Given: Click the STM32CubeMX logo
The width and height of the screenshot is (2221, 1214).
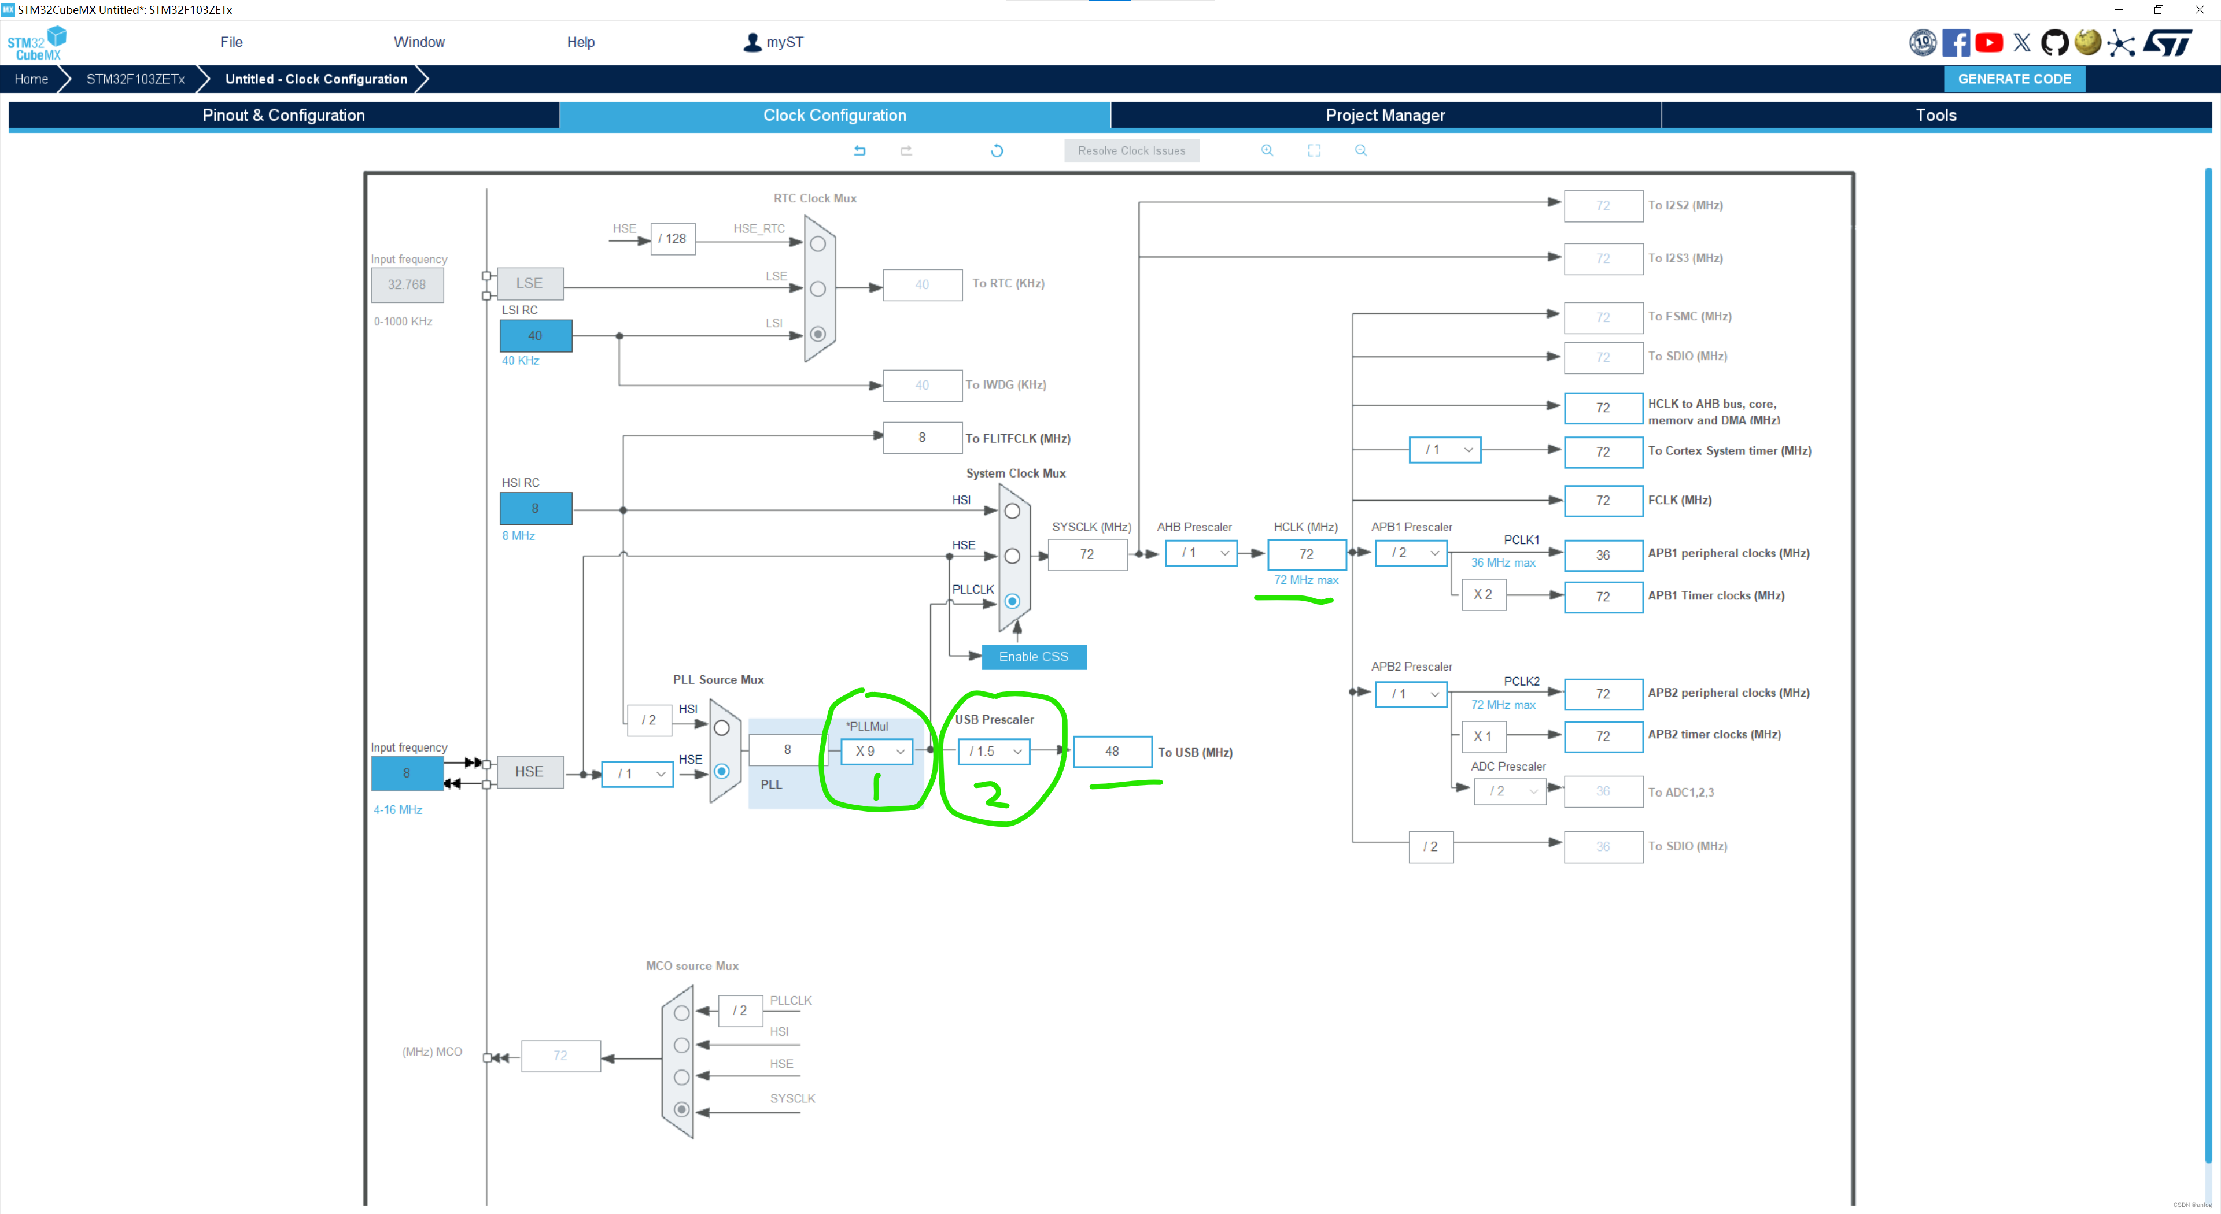Looking at the screenshot, I should click(x=36, y=43).
